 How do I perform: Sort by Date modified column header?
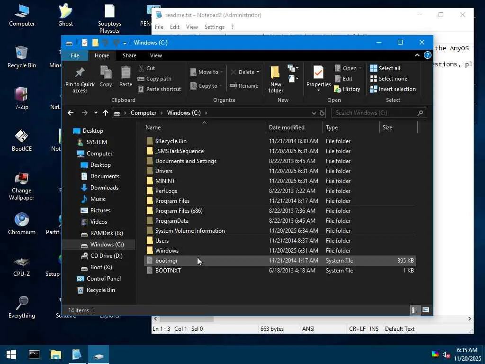[x=287, y=127]
